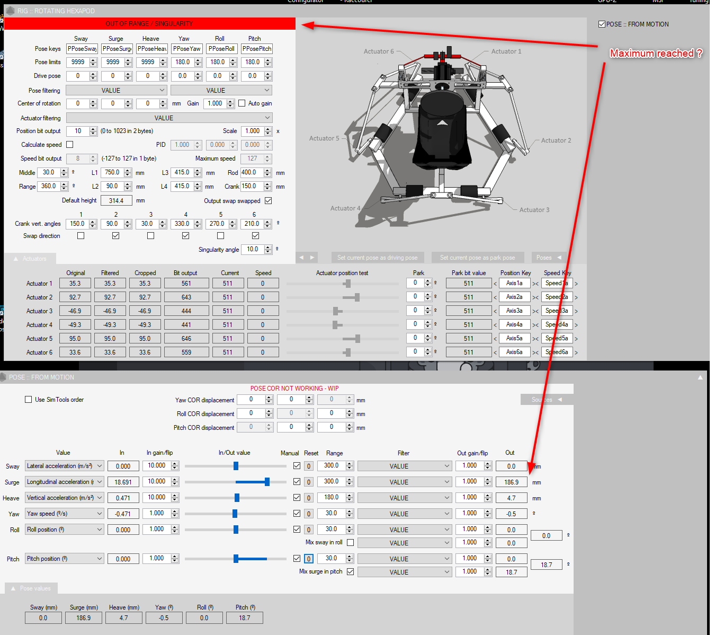715x635 pixels.
Task: Click the '<' button left of Axis1a
Action: click(x=495, y=284)
